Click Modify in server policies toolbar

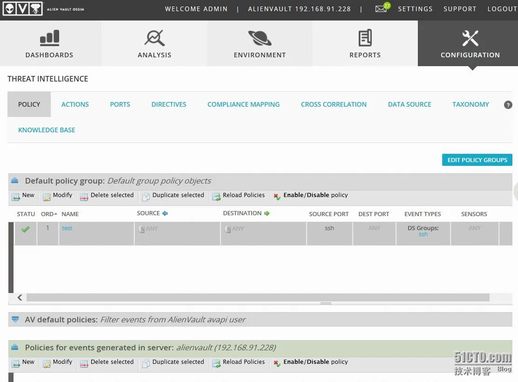[x=57, y=362]
